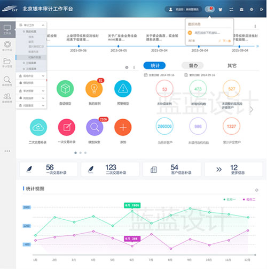Viewport: 267px width, 269px height.
Task: Click the briefcase icon in header
Action: 241,10
